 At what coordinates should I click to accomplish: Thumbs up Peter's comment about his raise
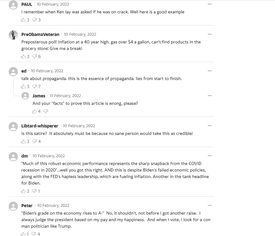[x=23, y=234]
